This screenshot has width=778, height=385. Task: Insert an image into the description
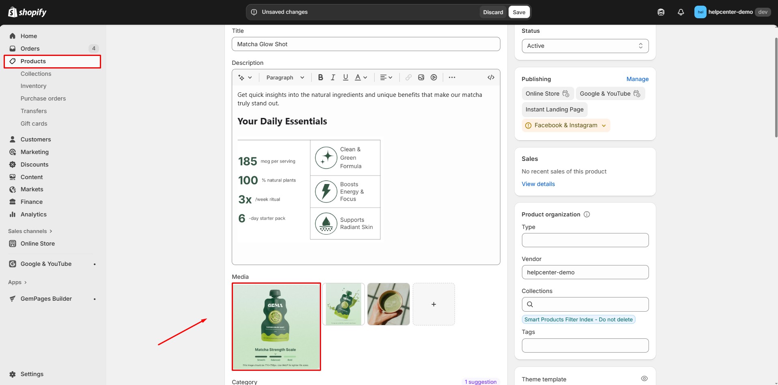[x=421, y=77]
